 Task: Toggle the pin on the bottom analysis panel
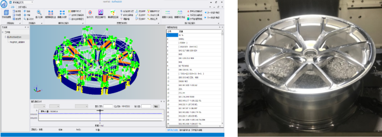[161, 101]
